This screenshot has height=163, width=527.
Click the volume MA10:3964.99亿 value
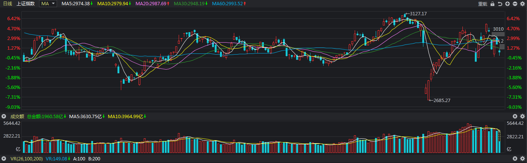pos(126,116)
